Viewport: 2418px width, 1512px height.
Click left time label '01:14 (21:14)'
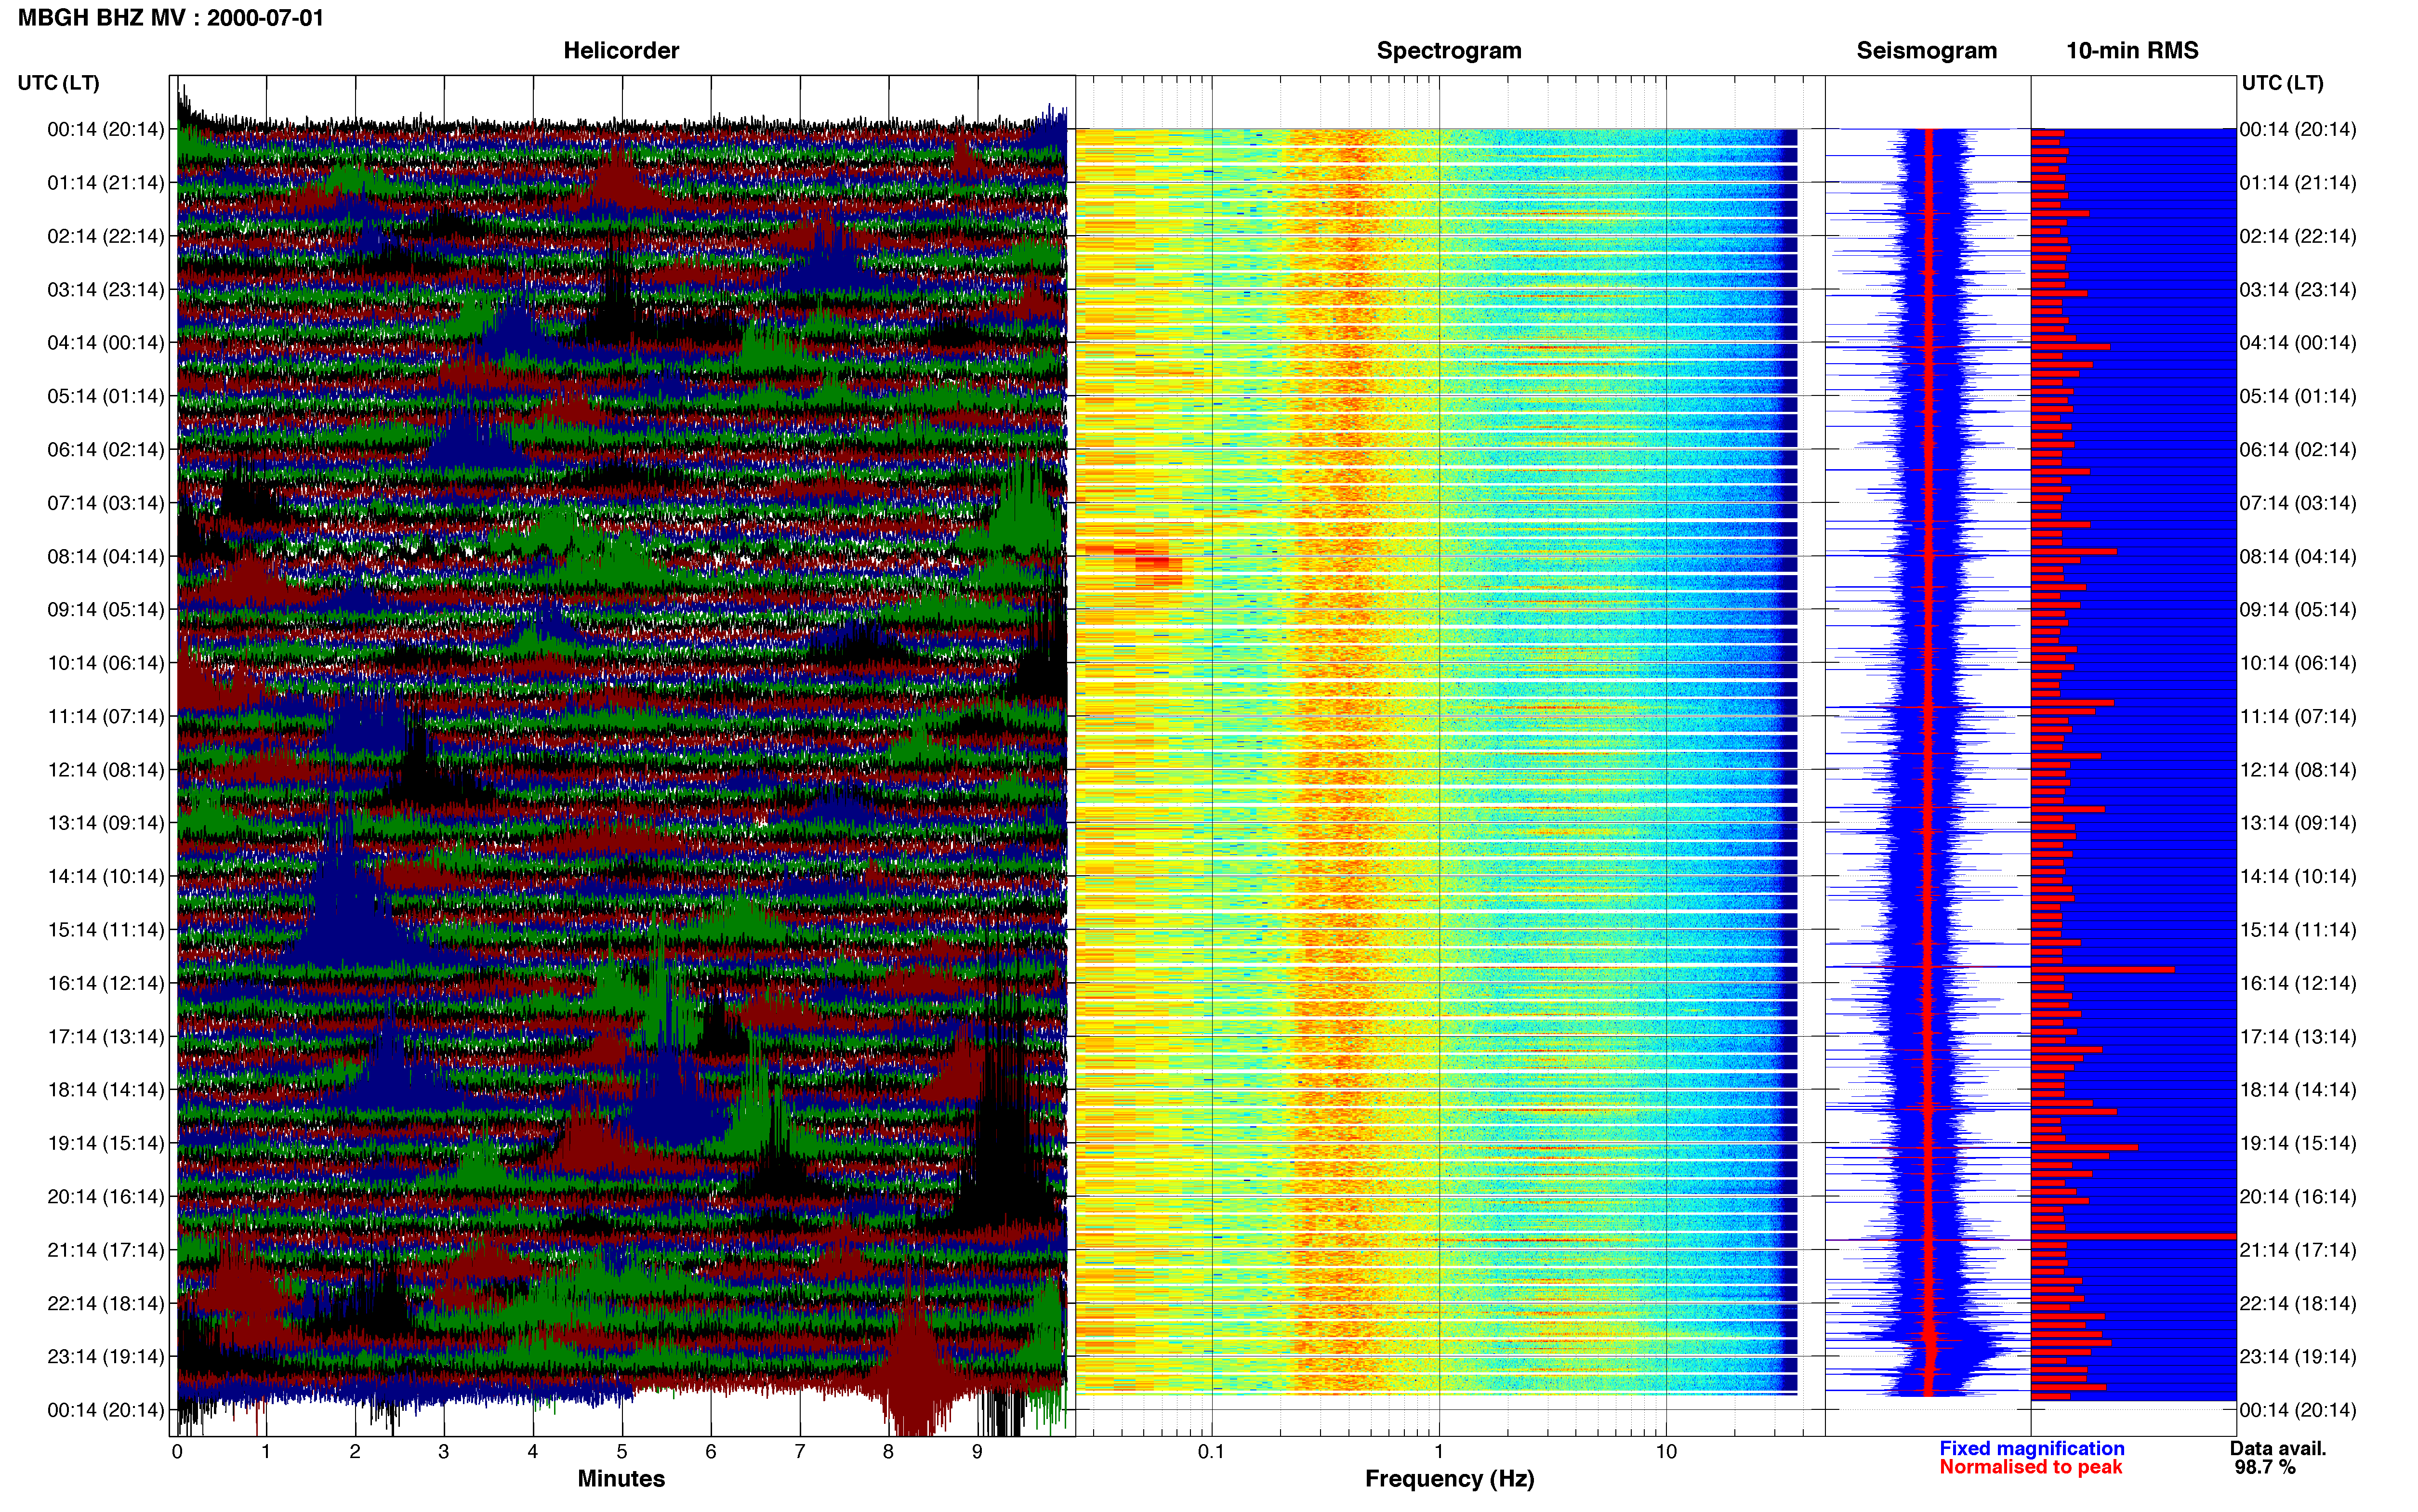(106, 183)
